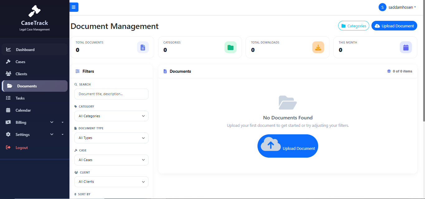Select the Documents menu item

point(35,86)
